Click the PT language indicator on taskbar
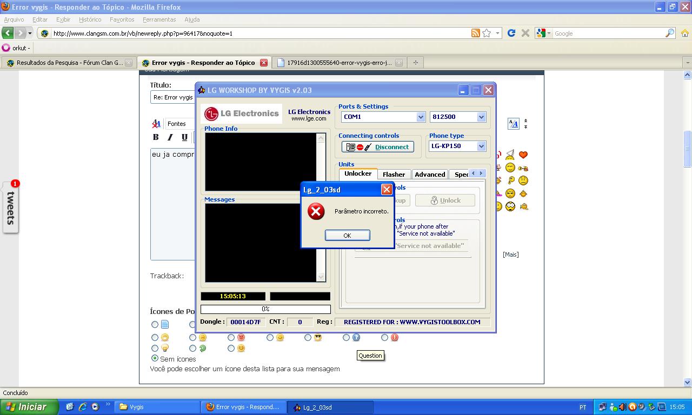Image resolution: width=692 pixels, height=415 pixels. pos(583,407)
